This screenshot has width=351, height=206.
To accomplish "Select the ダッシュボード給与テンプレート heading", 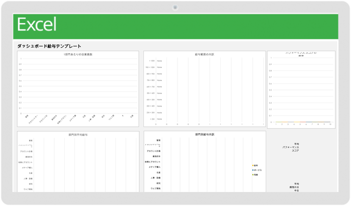I will coord(49,46).
